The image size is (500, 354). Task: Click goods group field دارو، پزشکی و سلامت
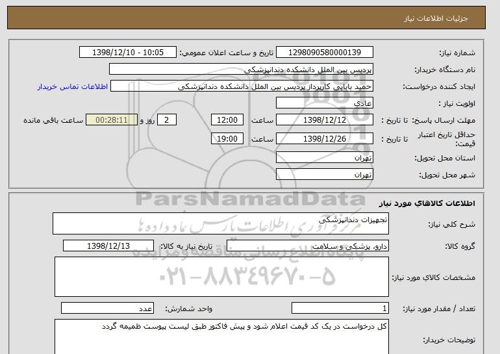point(308,246)
